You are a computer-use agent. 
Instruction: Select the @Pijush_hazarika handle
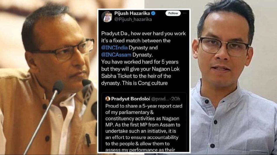click(133, 19)
